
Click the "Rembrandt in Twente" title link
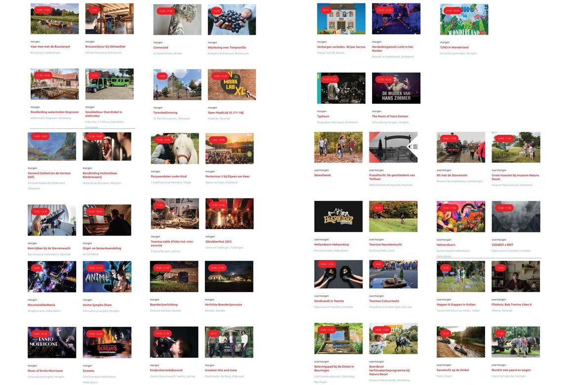(x=329, y=301)
